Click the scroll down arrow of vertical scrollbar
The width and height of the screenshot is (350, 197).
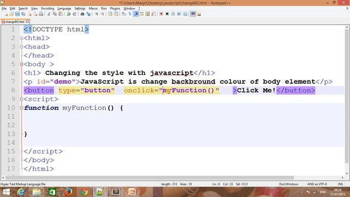(x=347, y=173)
